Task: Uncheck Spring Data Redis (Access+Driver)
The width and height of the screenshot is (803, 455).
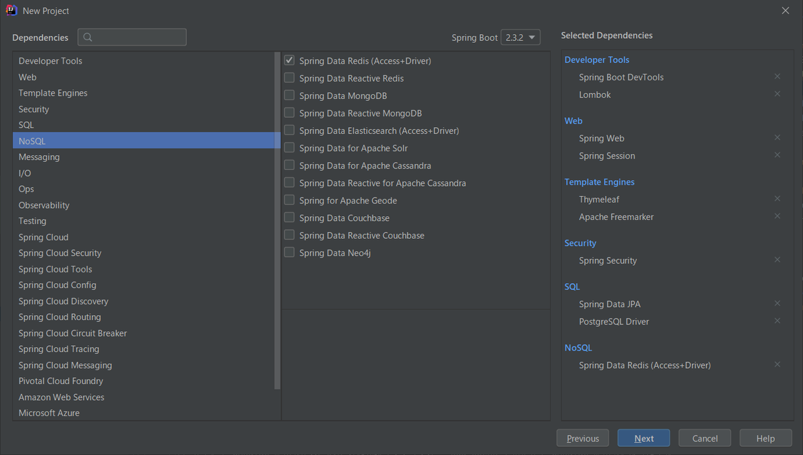Action: pos(289,60)
